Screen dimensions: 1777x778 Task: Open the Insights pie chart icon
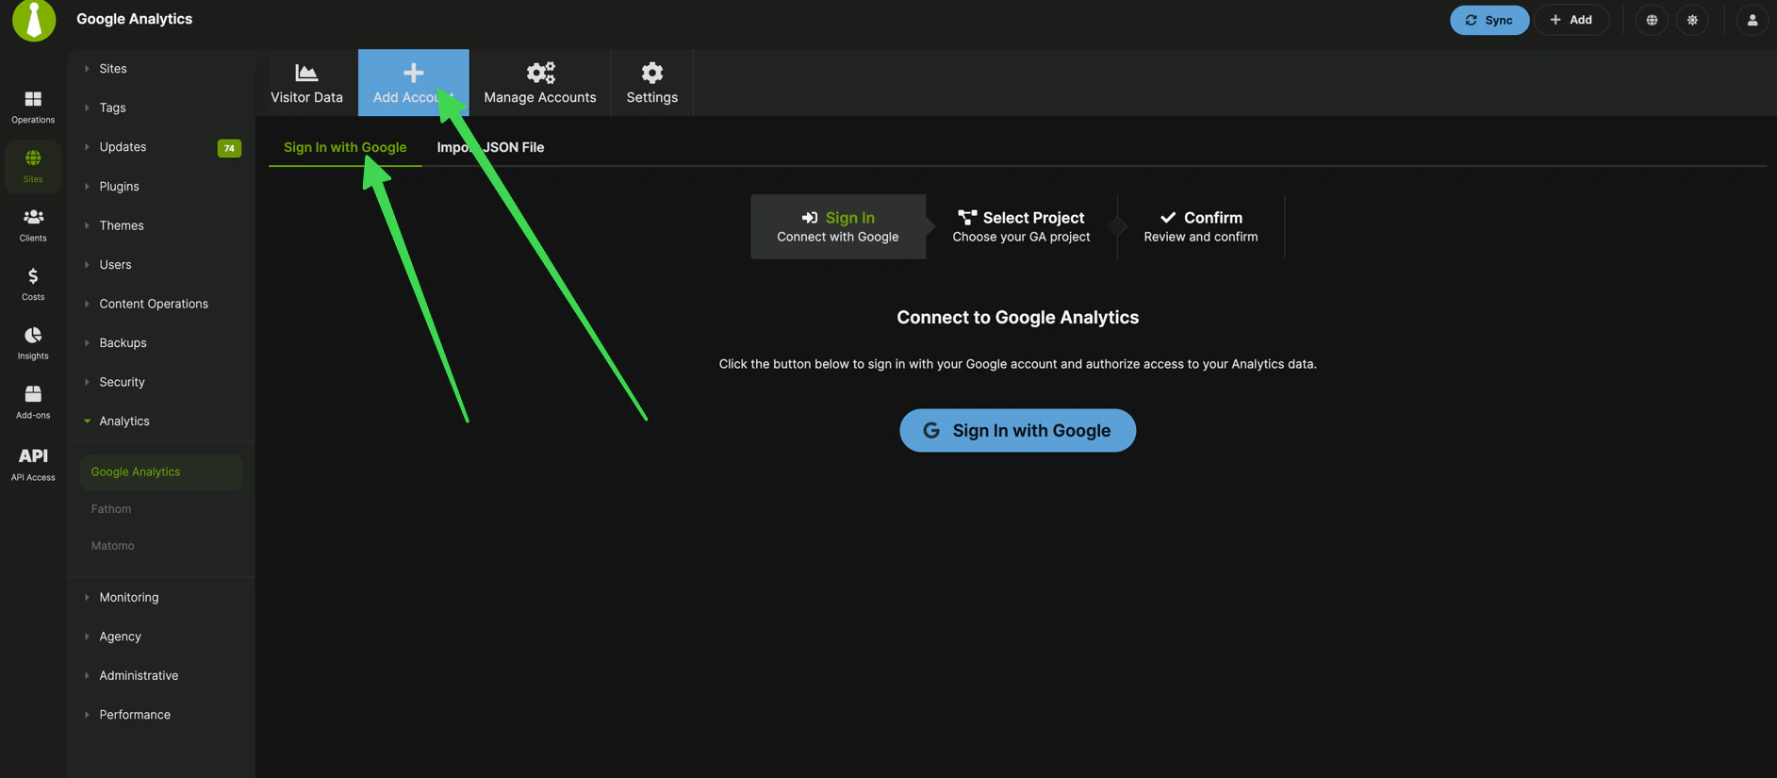point(33,335)
